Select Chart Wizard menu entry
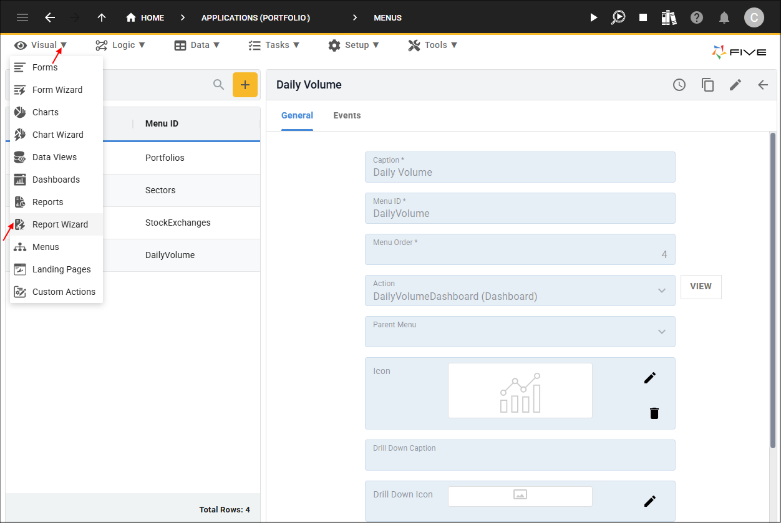Screen dimensions: 781x523 click(x=56, y=135)
